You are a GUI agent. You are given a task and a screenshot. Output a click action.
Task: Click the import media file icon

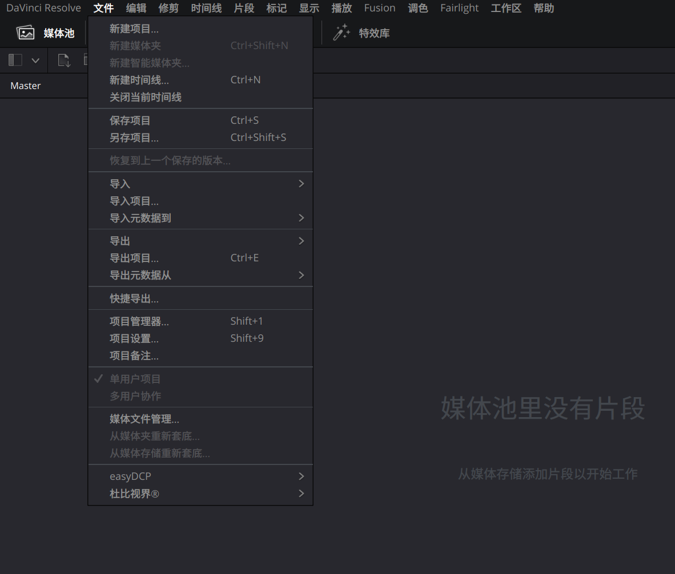pos(64,60)
